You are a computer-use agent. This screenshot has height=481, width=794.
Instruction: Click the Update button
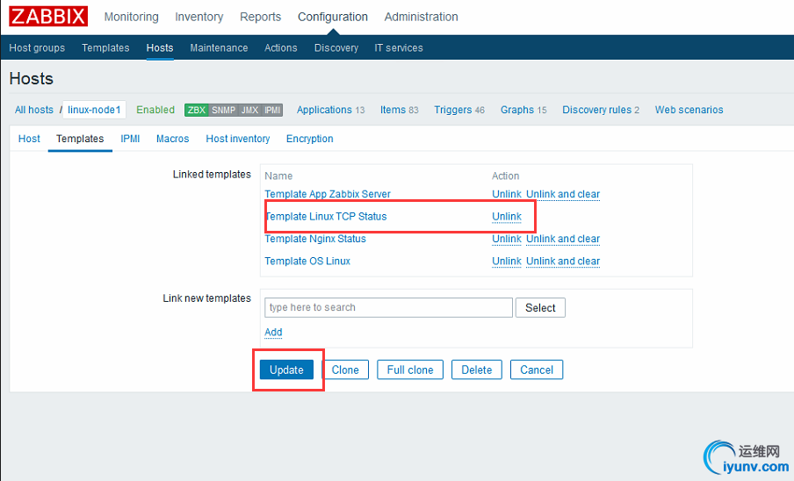coord(286,370)
